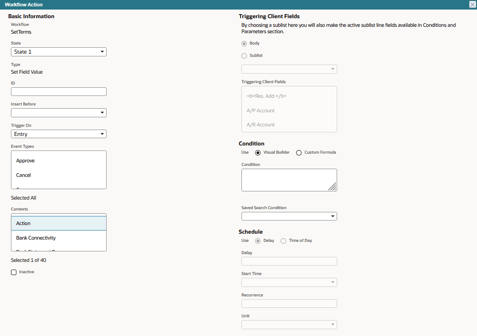Expand the Insert Before dropdown
The width and height of the screenshot is (477, 336).
click(x=59, y=113)
